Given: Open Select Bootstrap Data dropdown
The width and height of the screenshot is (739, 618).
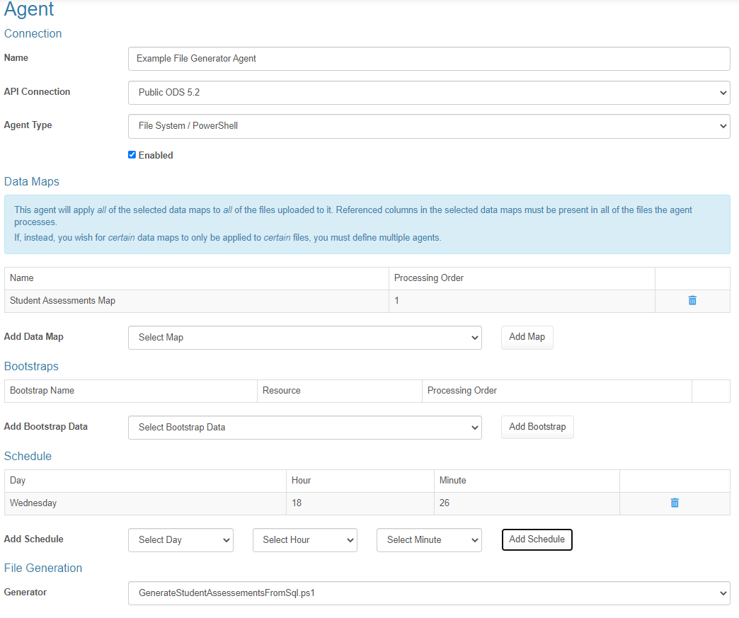Looking at the screenshot, I should tap(305, 427).
